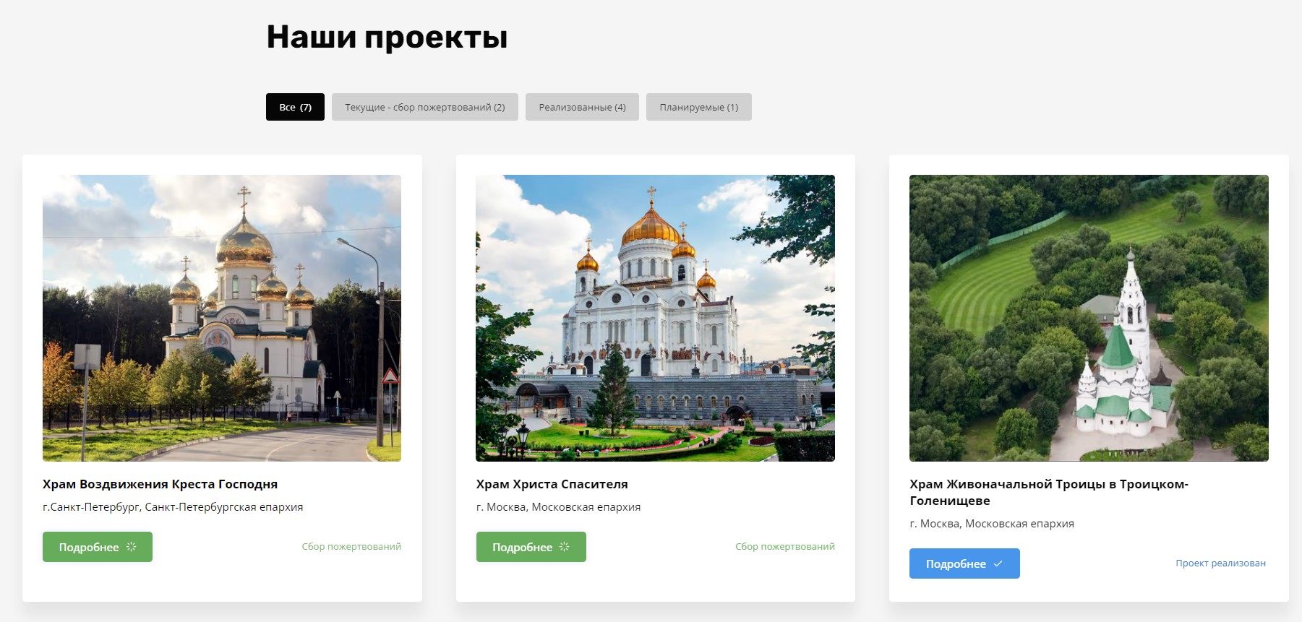1302x622 pixels.
Task: Click the 'Наши проекты' heading
Action: (x=387, y=37)
